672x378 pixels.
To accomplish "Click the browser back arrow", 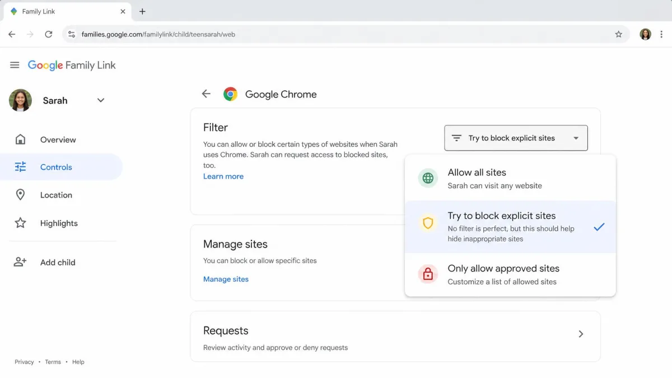I will (12, 34).
